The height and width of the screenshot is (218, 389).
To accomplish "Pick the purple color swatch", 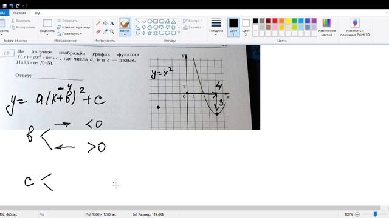I will point(314,21).
